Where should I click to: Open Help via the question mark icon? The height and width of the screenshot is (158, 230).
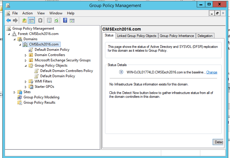click(x=65, y=20)
